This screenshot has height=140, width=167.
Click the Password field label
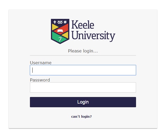click(40, 80)
